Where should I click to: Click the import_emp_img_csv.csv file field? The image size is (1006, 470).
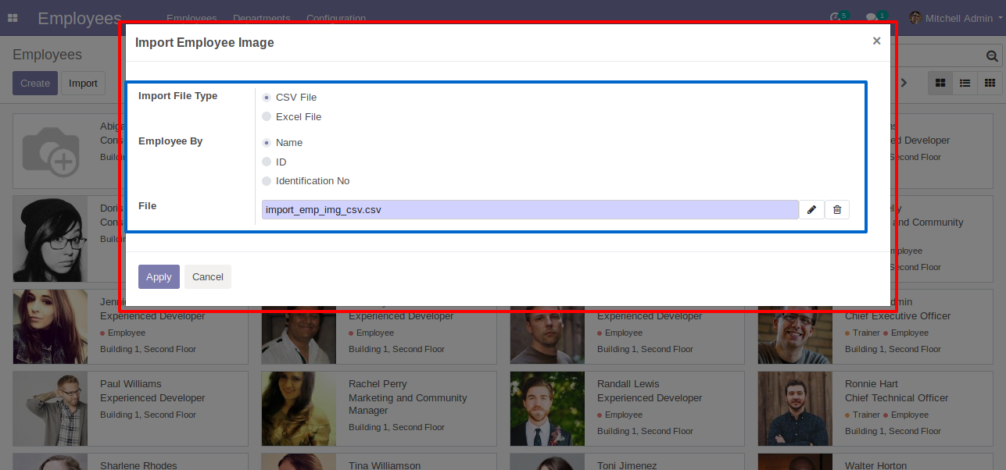click(530, 209)
